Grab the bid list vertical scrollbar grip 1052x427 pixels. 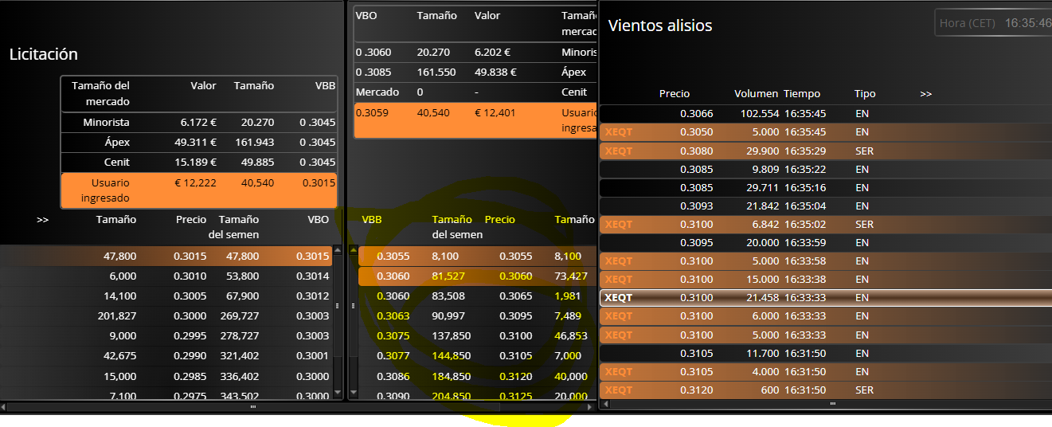click(x=338, y=305)
